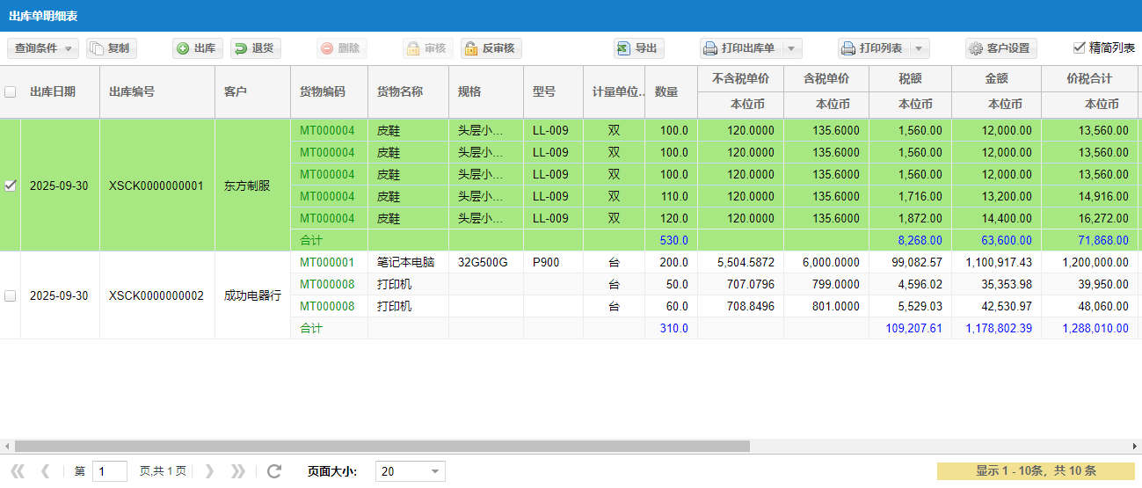Click the refresh icon in pagination bar
The height and width of the screenshot is (488, 1142).
pyautogui.click(x=274, y=471)
